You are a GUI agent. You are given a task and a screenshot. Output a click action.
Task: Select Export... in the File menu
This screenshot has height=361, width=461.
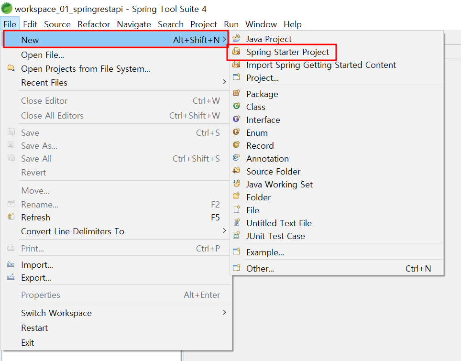click(x=116, y=278)
